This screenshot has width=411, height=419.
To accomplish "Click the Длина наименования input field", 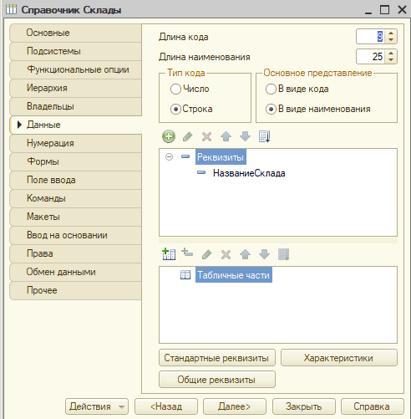I will 371,57.
